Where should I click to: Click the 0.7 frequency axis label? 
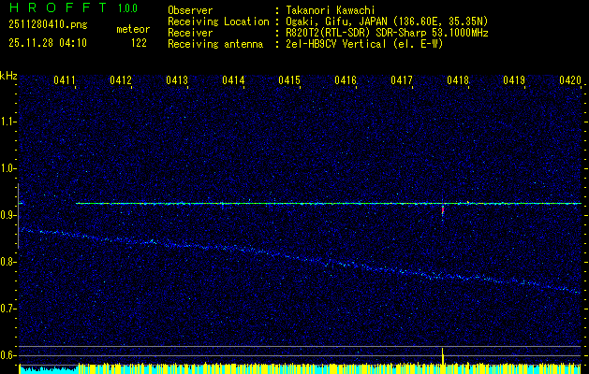[8, 309]
